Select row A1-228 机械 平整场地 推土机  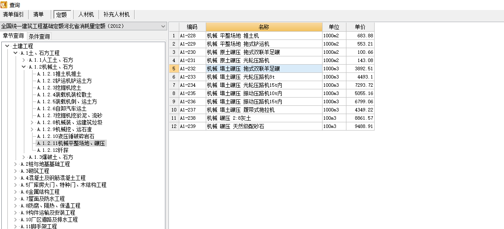click(x=272, y=36)
